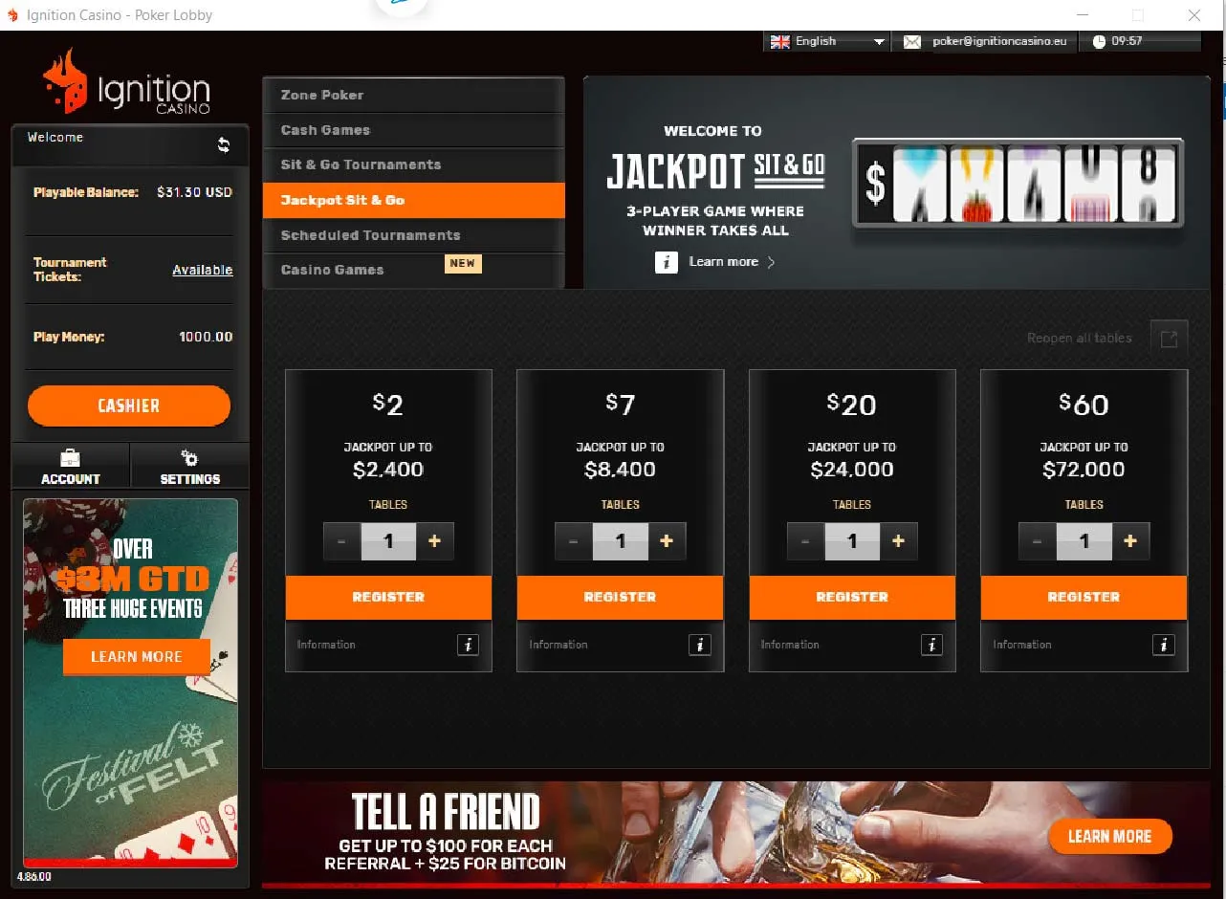Open the Zone Poker tab
The height and width of the screenshot is (899, 1226).
click(x=413, y=95)
